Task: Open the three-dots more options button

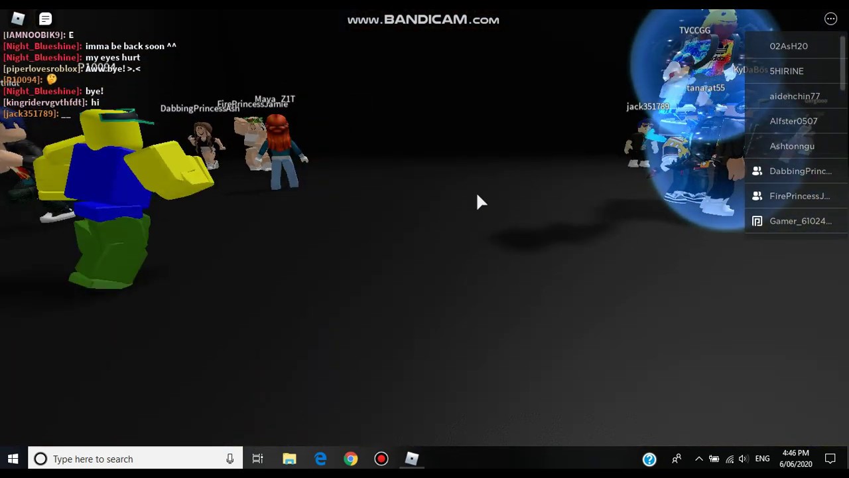Action: (x=830, y=19)
